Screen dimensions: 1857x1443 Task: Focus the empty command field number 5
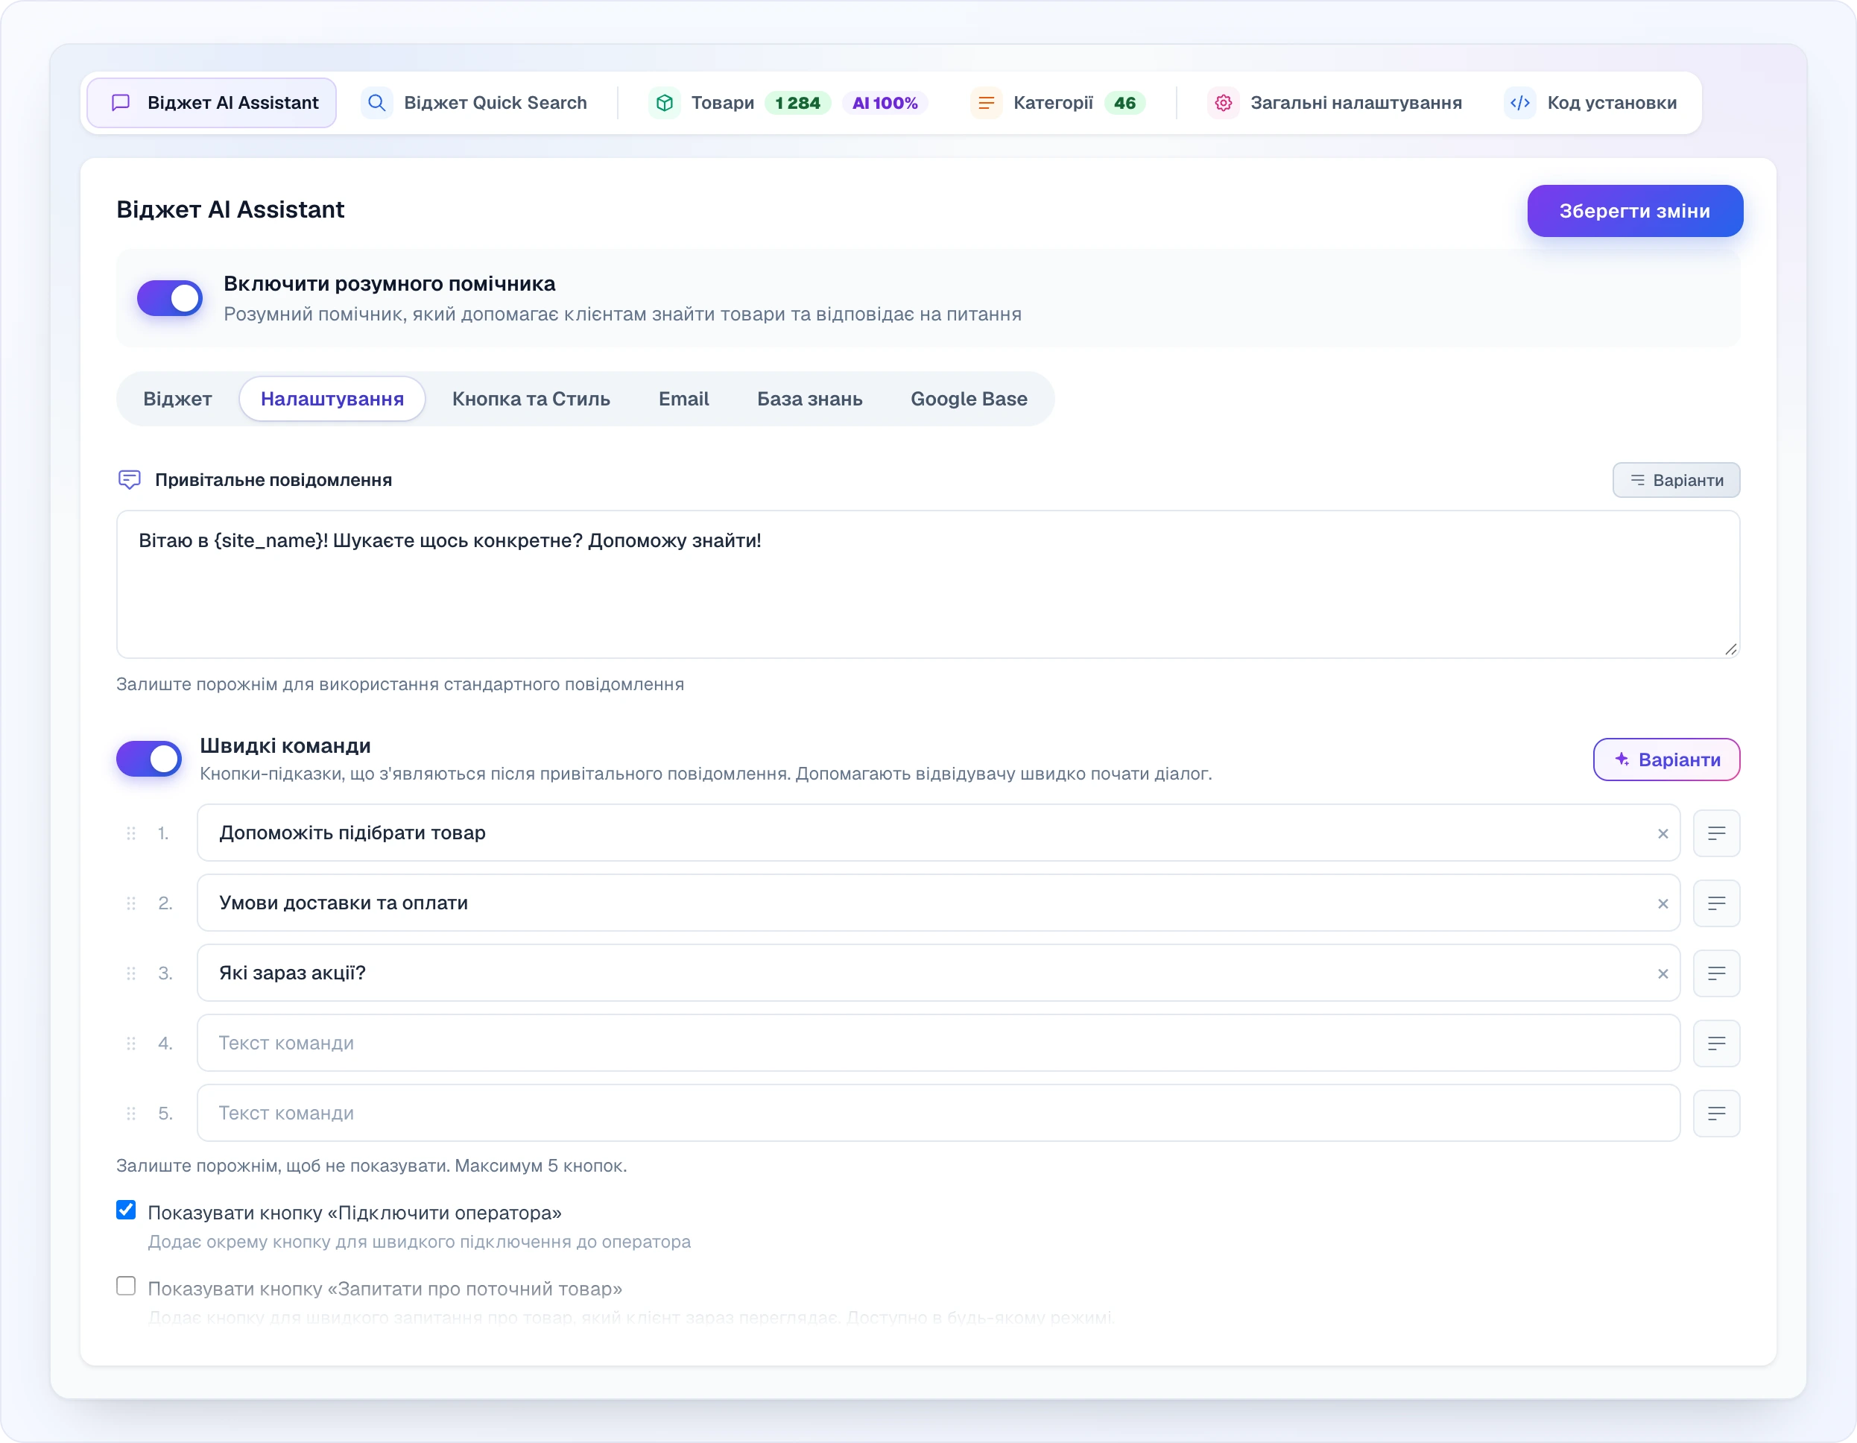[939, 1113]
